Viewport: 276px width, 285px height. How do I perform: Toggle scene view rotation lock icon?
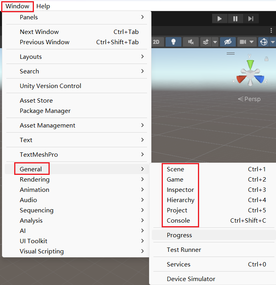tap(267, 59)
